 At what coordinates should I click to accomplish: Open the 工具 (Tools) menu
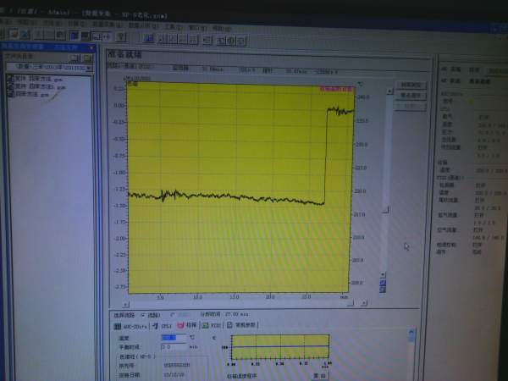click(x=174, y=27)
